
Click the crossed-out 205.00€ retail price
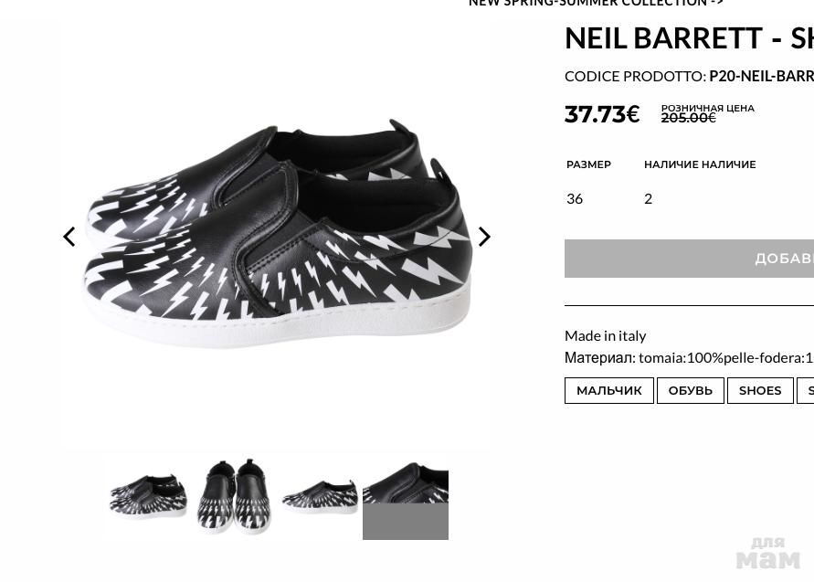[x=688, y=118]
